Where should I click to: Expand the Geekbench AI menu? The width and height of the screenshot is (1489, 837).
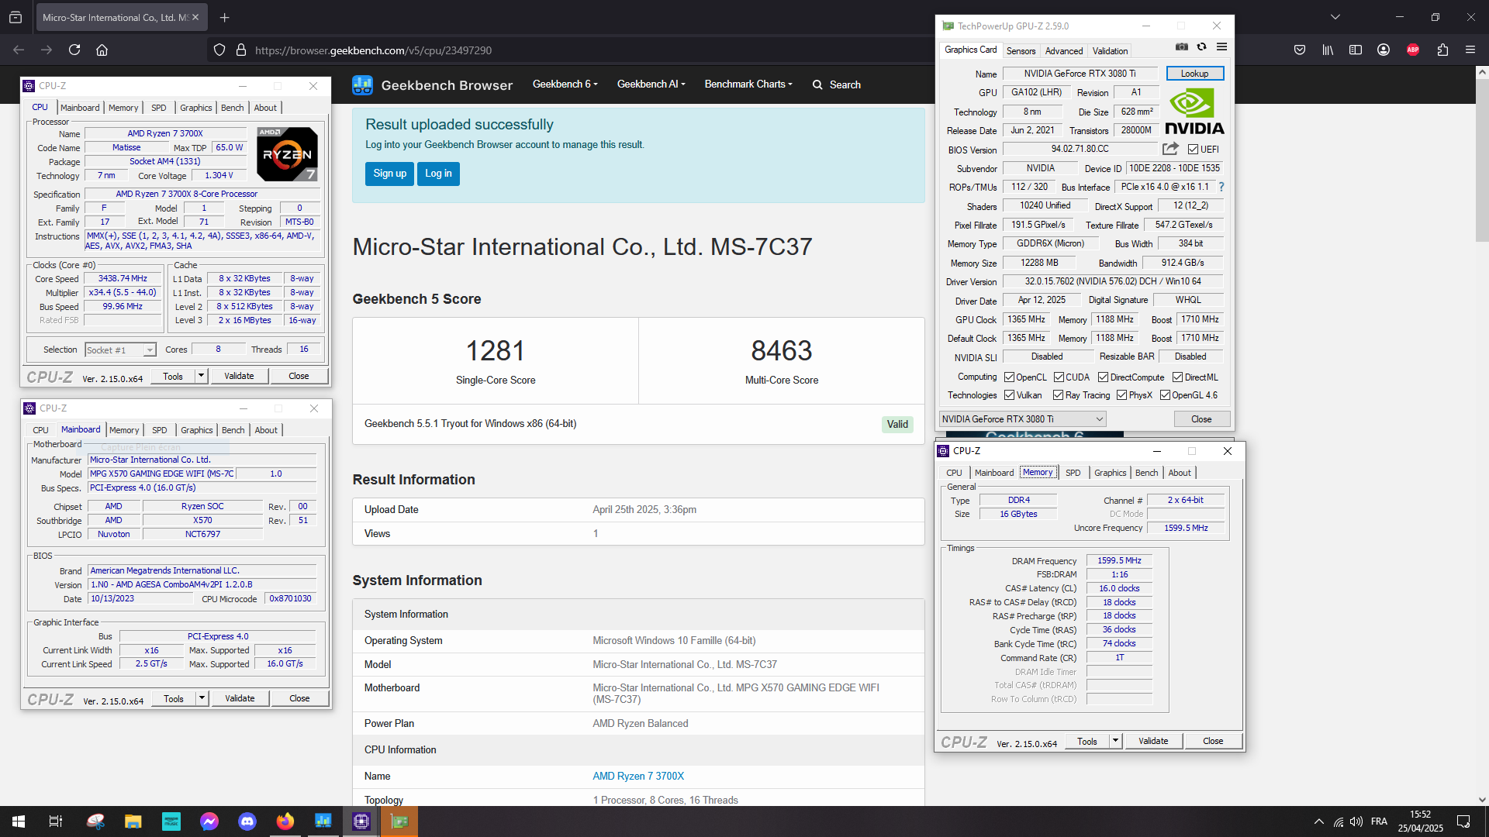coord(651,84)
